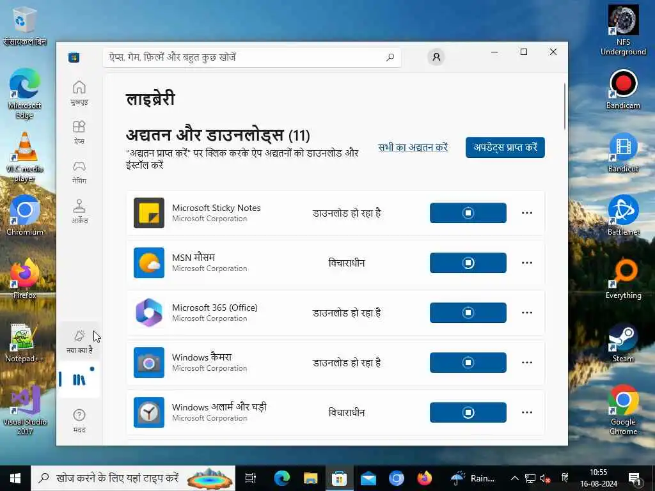Select the Notepad++ desktop shortcut
The height and width of the screenshot is (491, 655).
pos(24,343)
